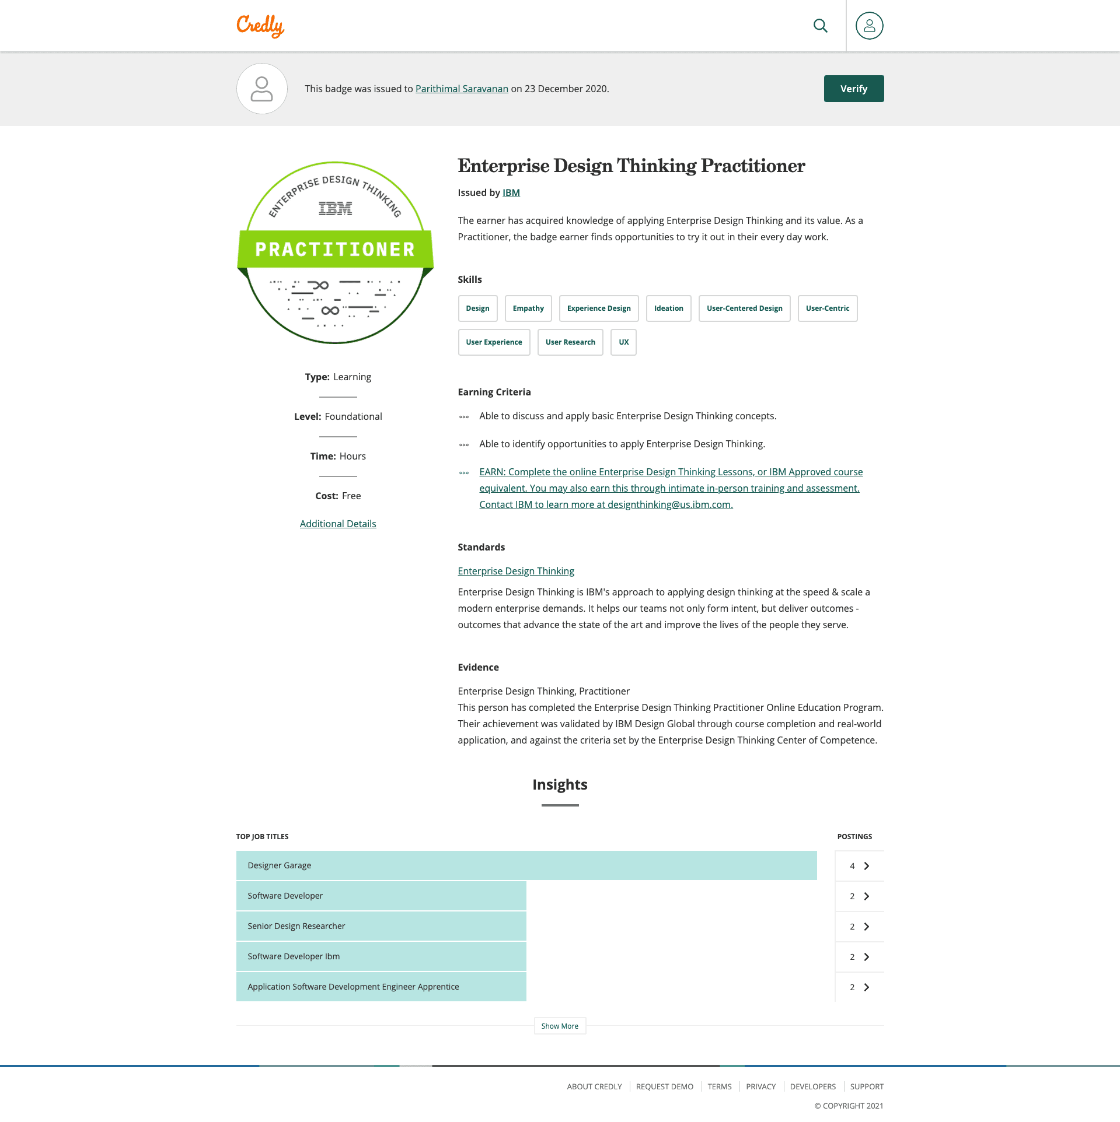Image resolution: width=1120 pixels, height=1122 pixels.
Task: Open the Terms footer link
Action: pos(719,1086)
